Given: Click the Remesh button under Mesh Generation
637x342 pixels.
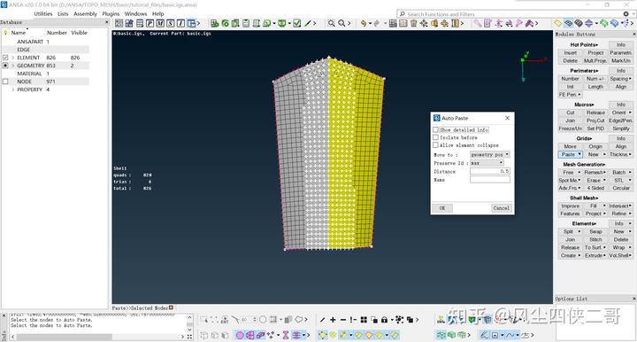Looking at the screenshot, I should coord(595,173).
